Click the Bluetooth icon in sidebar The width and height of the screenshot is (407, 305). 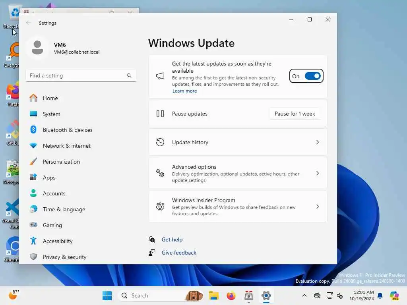pos(33,129)
